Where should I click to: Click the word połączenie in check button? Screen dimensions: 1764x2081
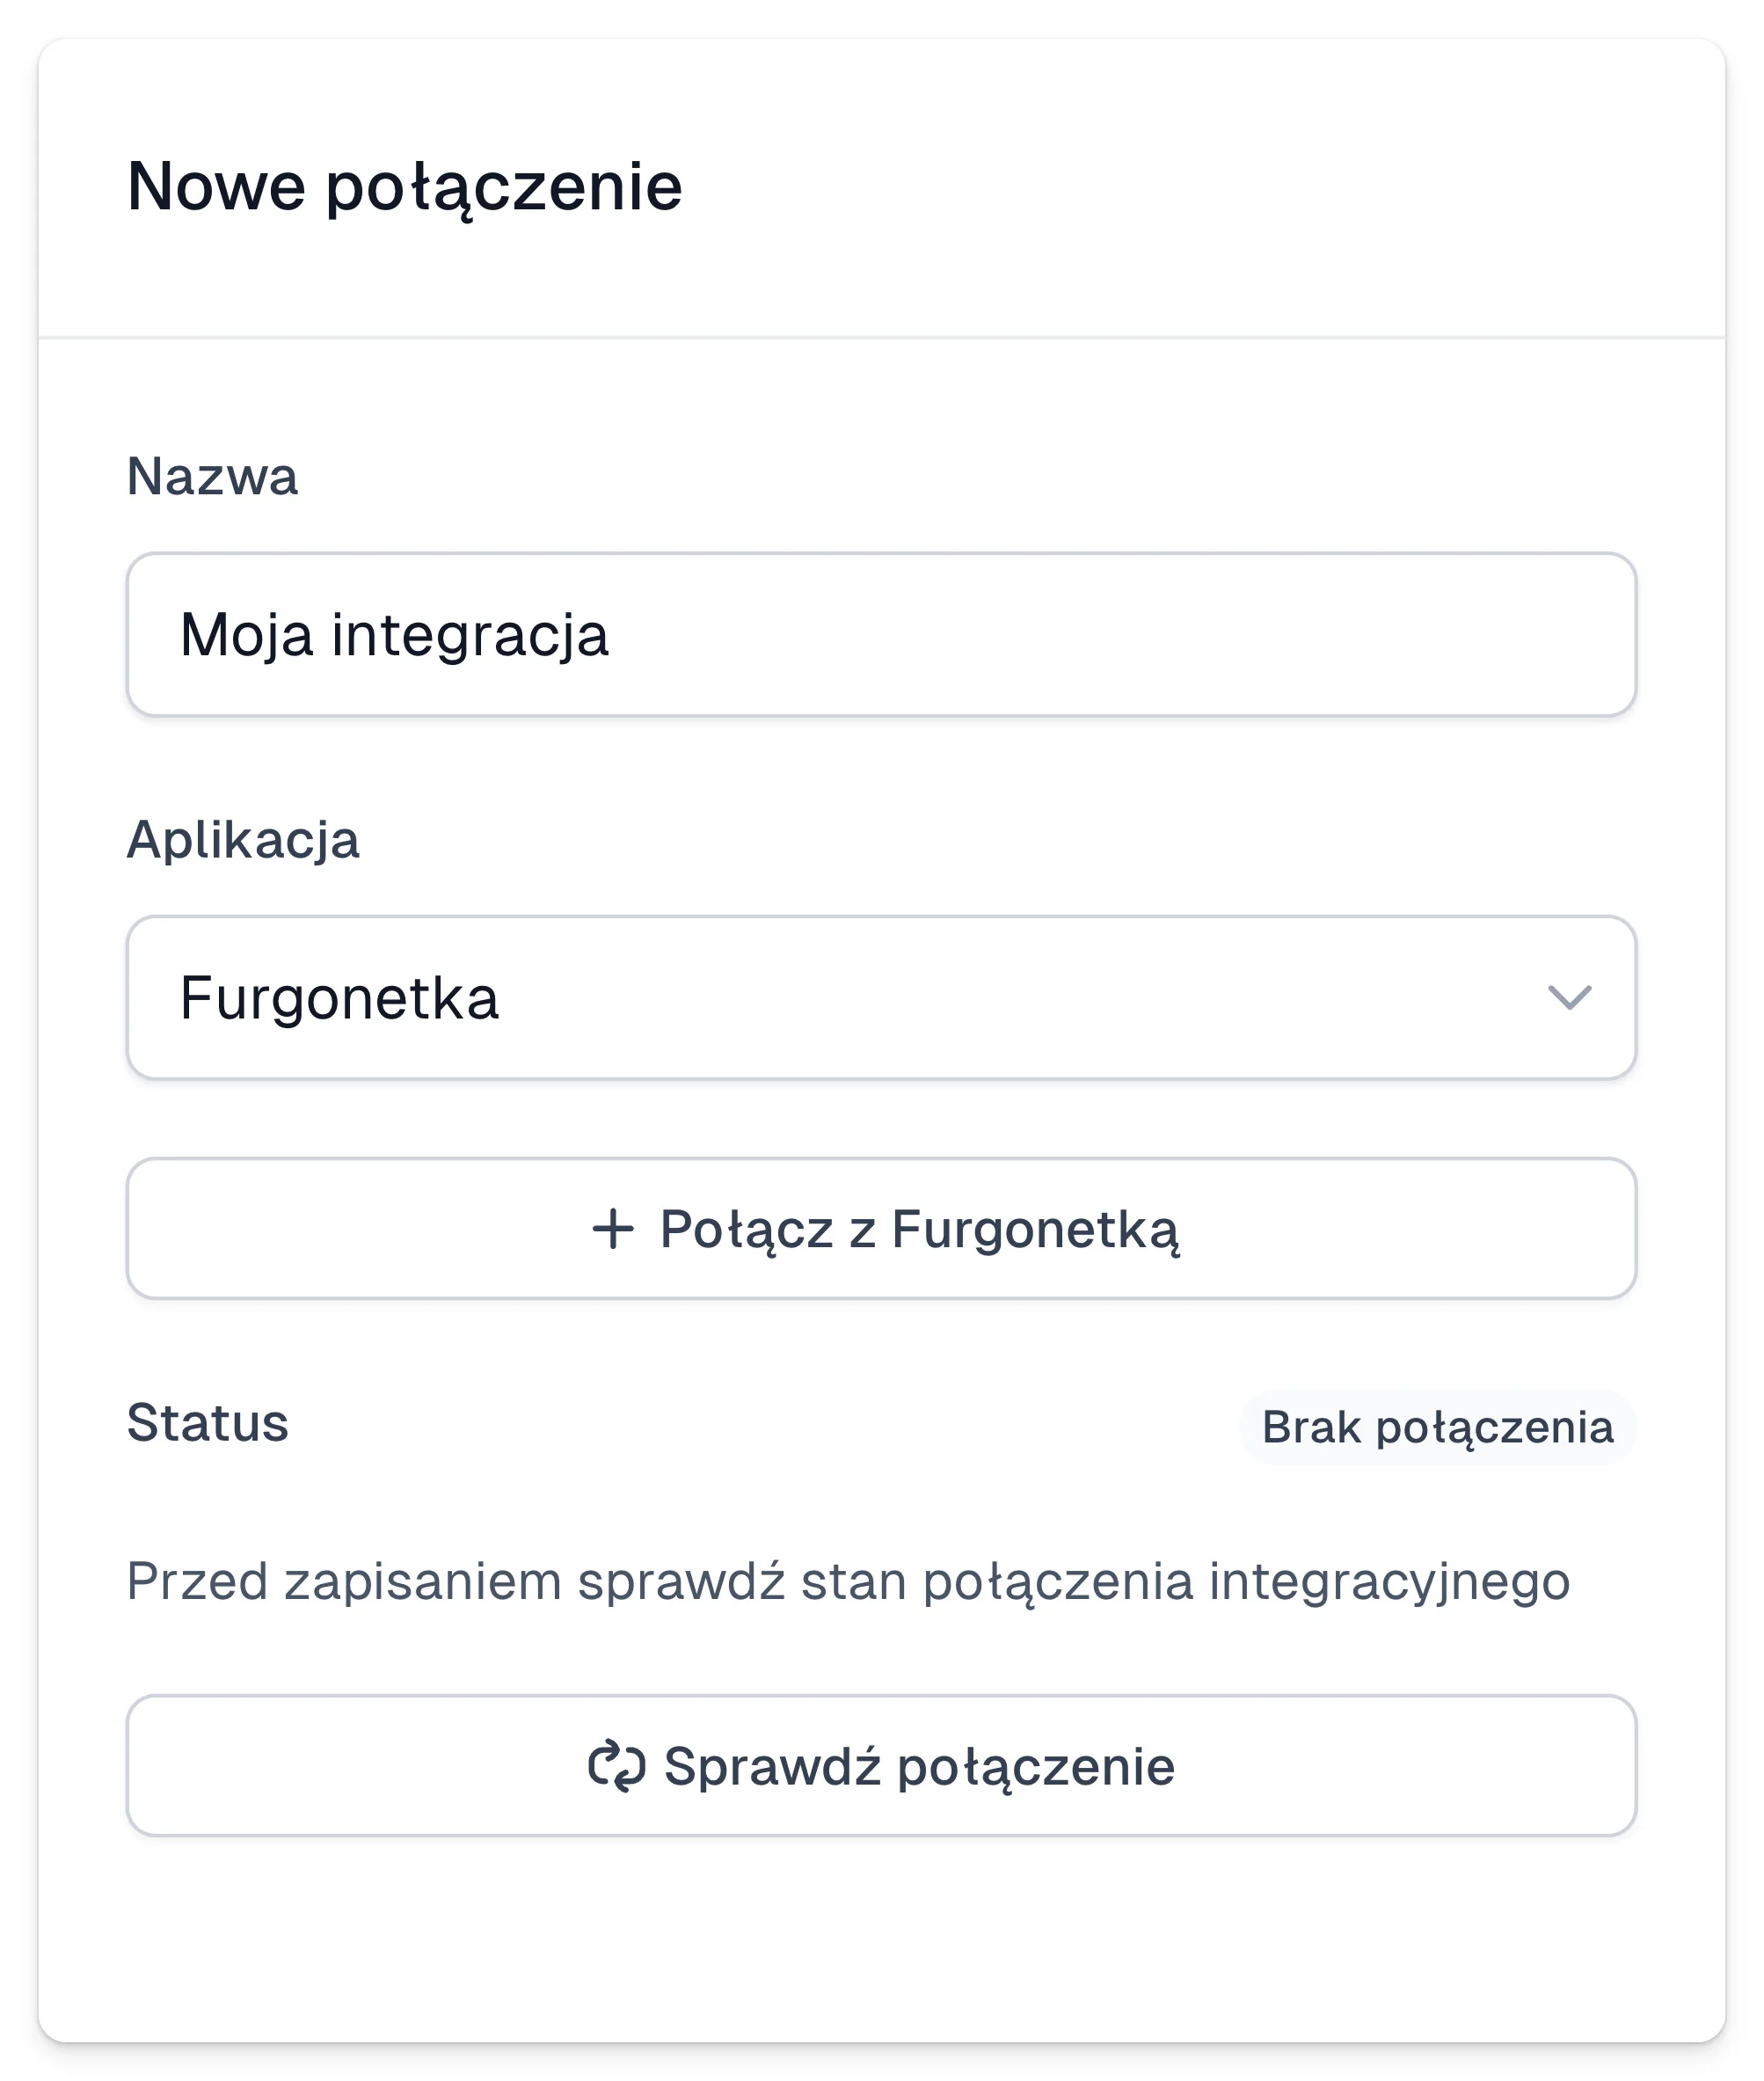coord(1036,1768)
